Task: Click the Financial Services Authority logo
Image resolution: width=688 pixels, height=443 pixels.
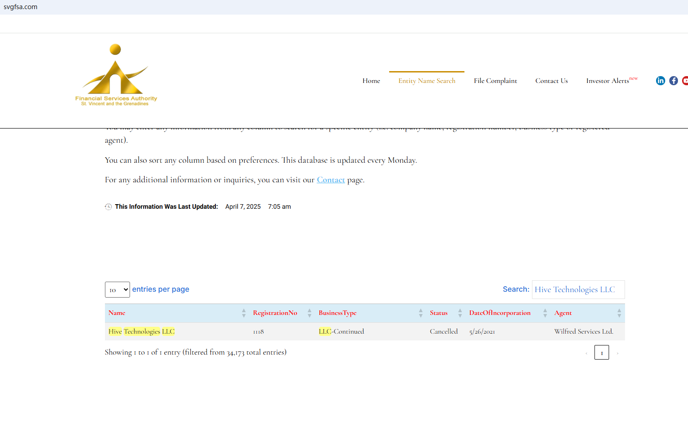Action: click(x=116, y=76)
